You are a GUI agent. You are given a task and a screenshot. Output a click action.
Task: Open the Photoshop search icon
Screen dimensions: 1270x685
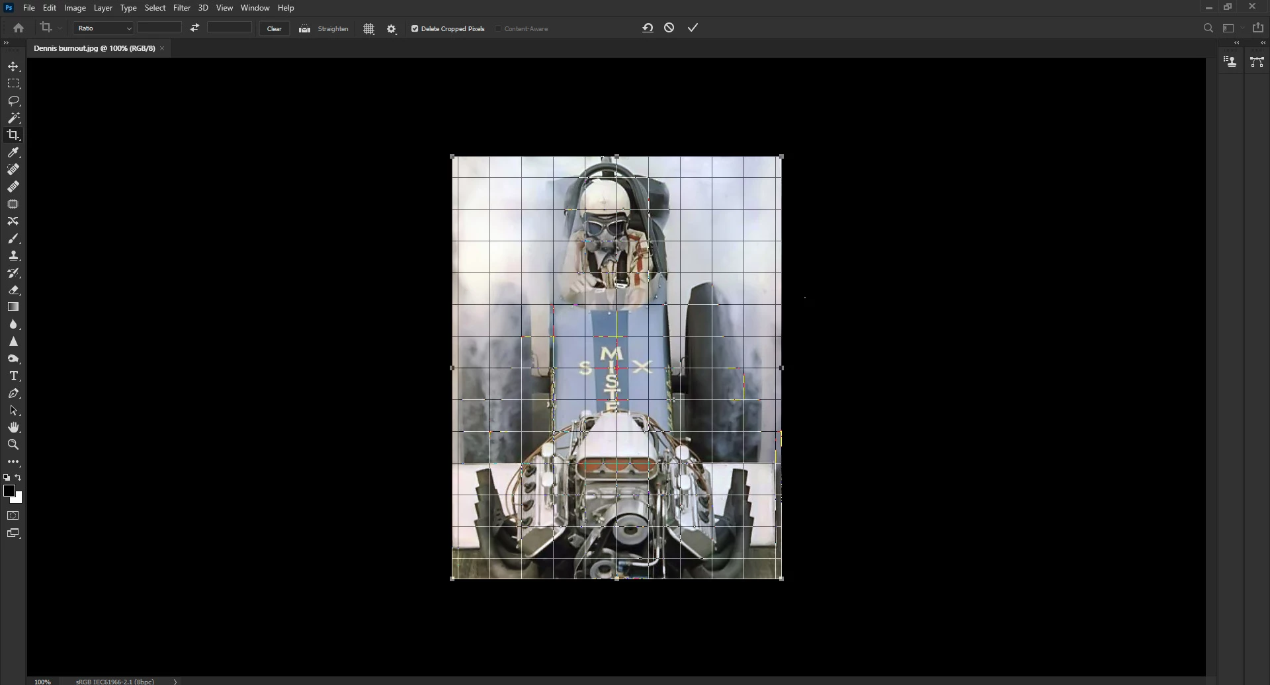(1208, 28)
